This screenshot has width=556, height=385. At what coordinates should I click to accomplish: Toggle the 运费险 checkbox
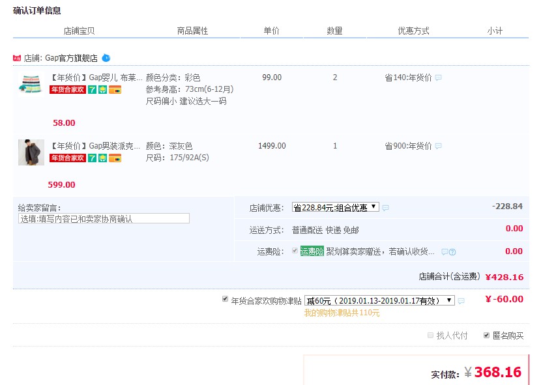tap(295, 251)
